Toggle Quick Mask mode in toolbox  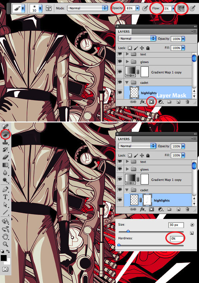(5, 269)
